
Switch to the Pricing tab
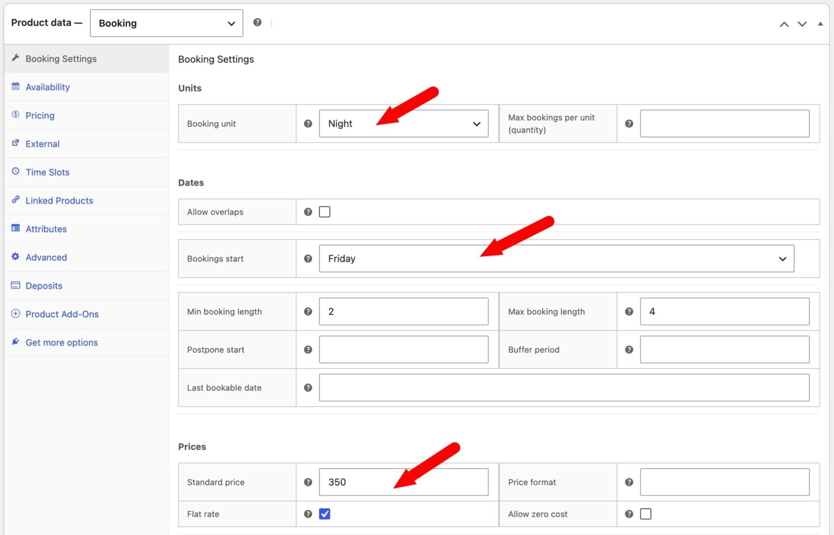pyautogui.click(x=87, y=115)
